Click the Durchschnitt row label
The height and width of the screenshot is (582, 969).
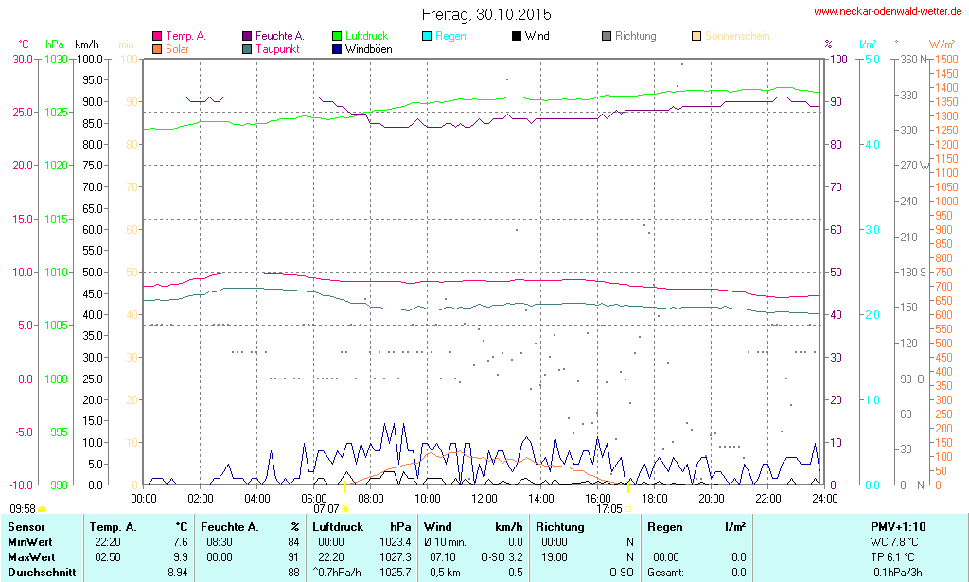(x=42, y=573)
